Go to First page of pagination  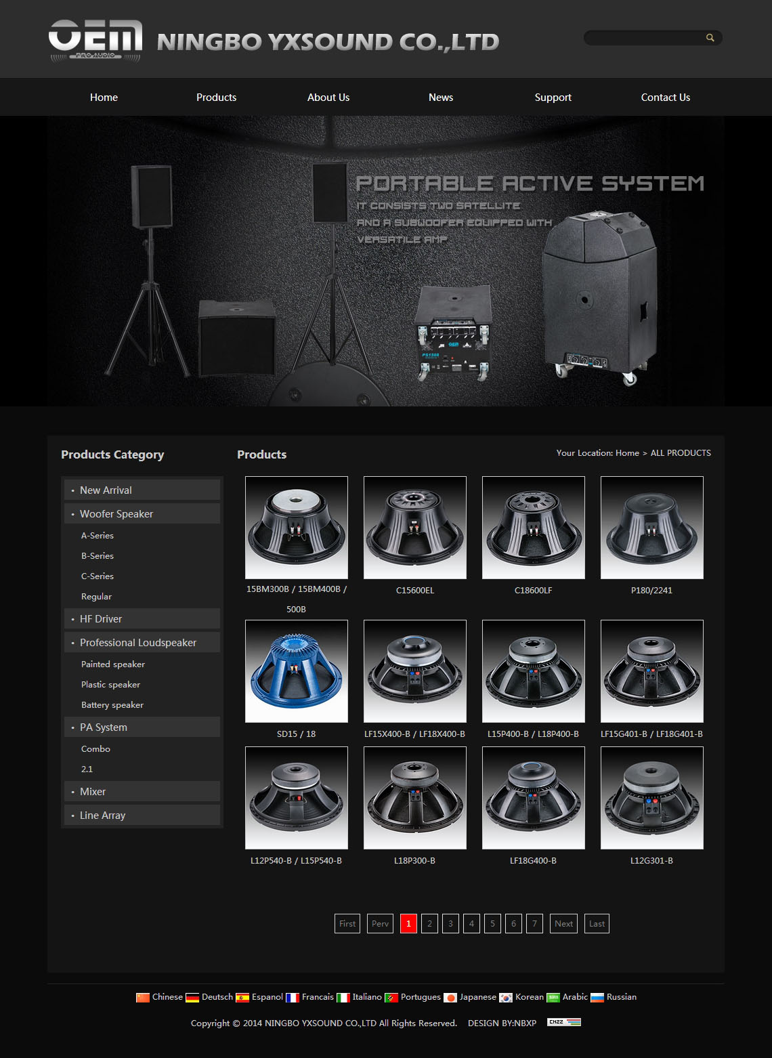[347, 923]
